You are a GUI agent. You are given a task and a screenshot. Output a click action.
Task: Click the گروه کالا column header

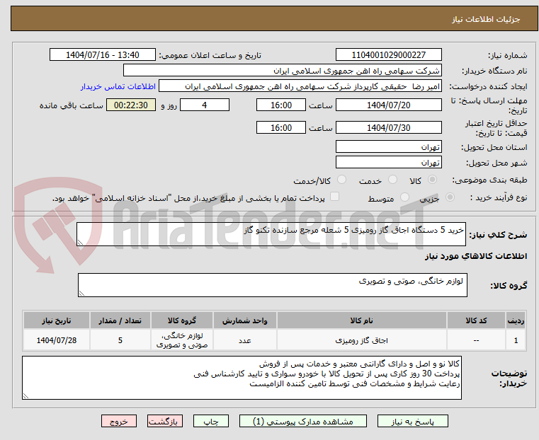pos(182,320)
